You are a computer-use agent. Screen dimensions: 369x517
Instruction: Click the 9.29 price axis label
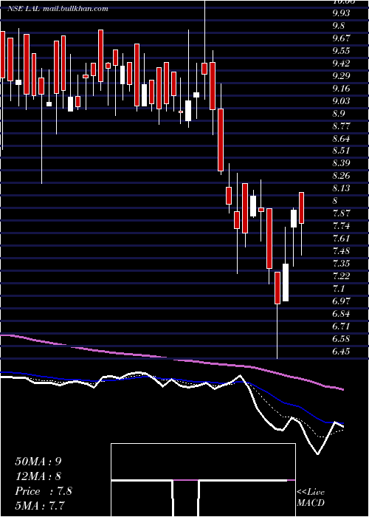pyautogui.click(x=341, y=76)
